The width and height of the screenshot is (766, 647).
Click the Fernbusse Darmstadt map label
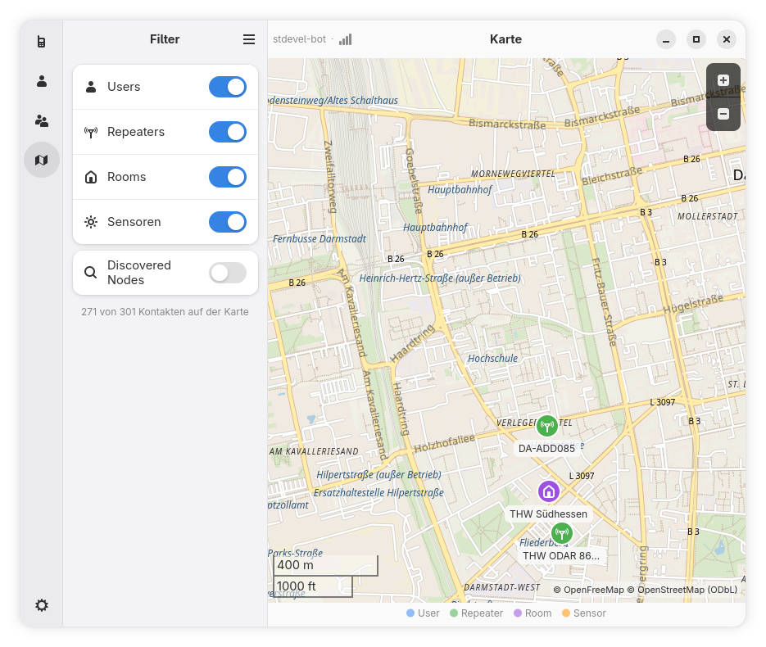click(320, 239)
